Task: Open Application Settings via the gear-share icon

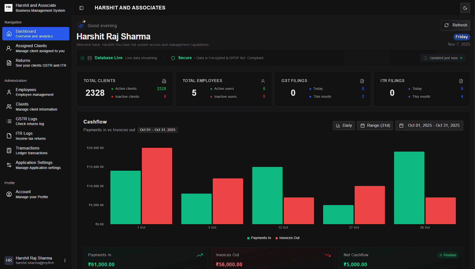Action: coord(9,165)
